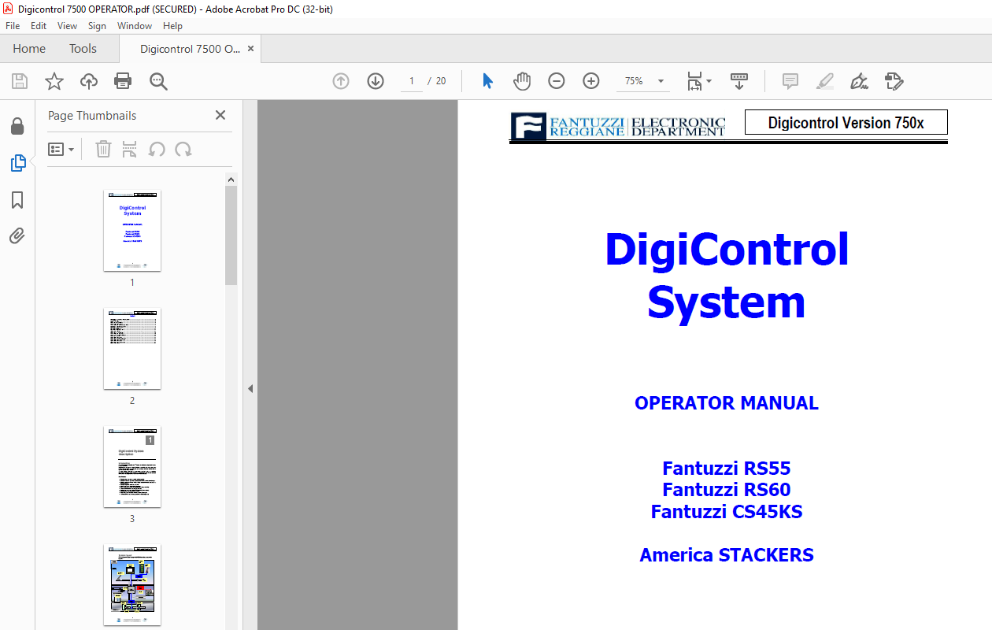Screen dimensions: 992x630
Task: Zoom out with minus icon
Action: (x=557, y=81)
